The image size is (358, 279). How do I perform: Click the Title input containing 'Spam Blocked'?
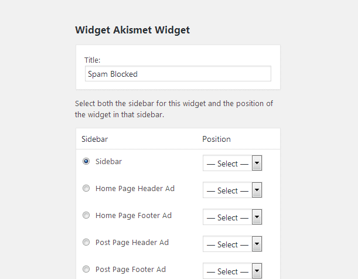pos(178,74)
